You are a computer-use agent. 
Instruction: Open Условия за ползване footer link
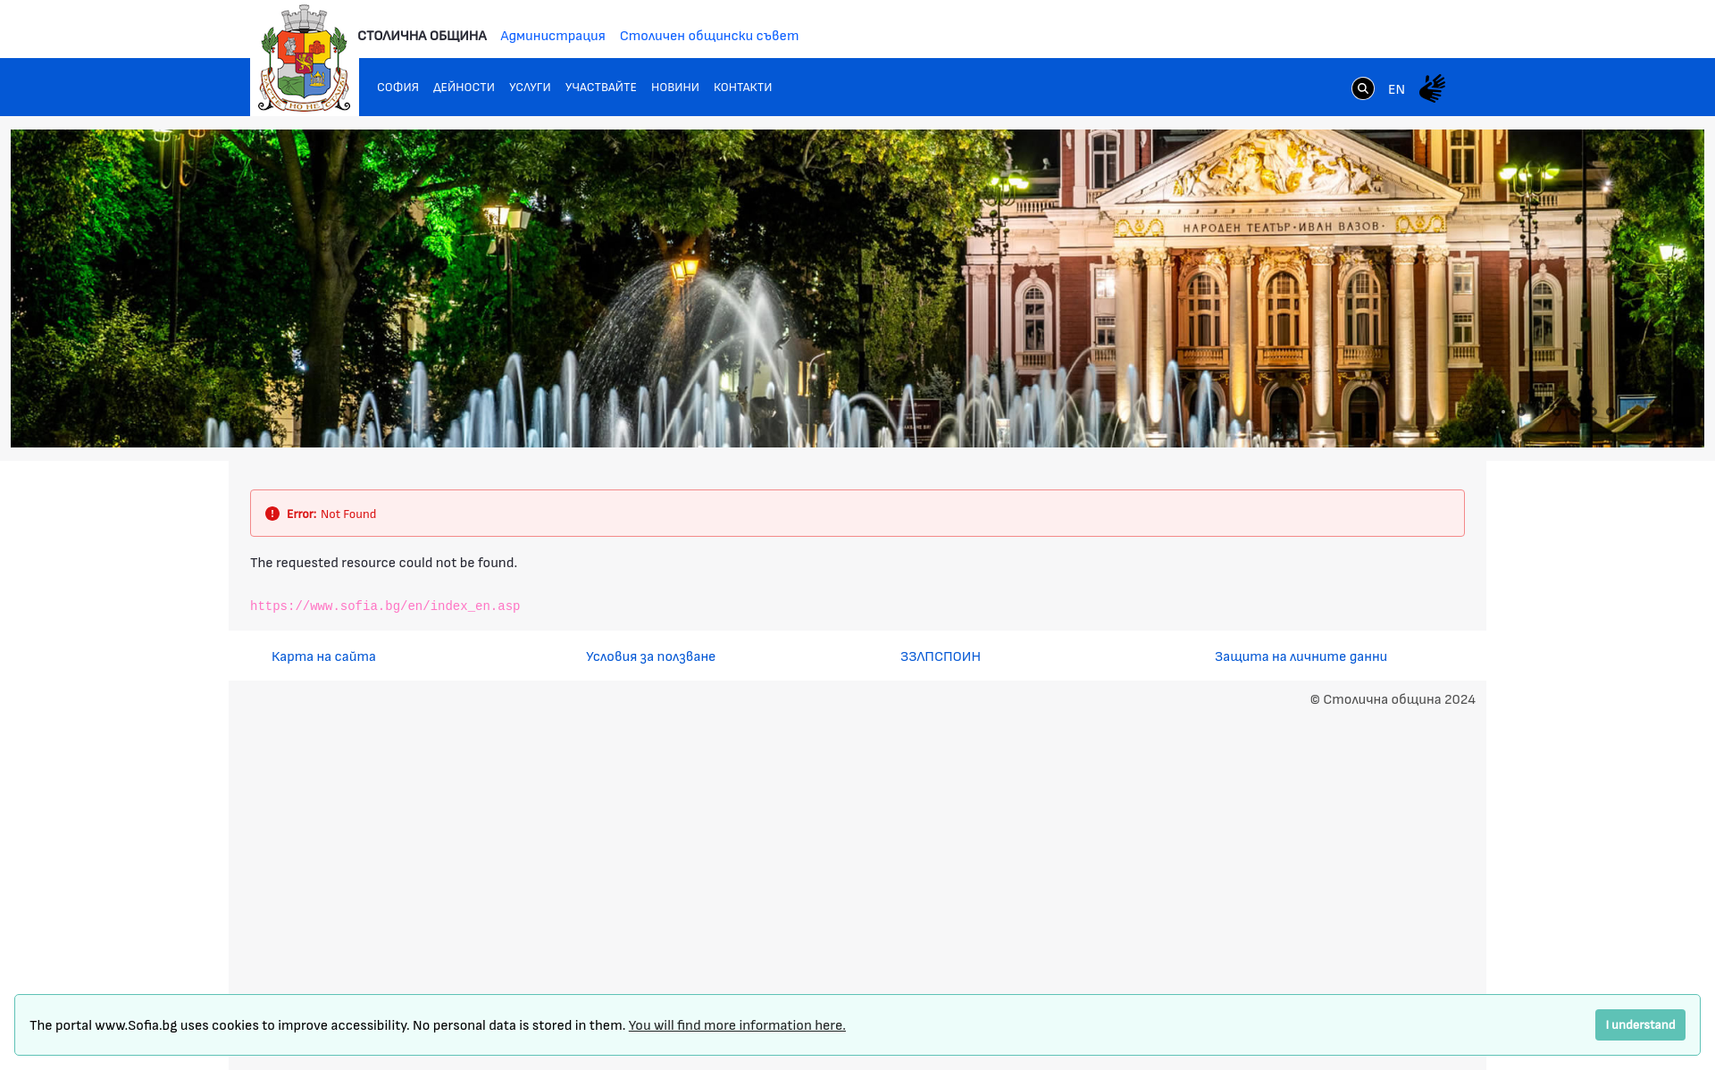[x=650, y=656]
